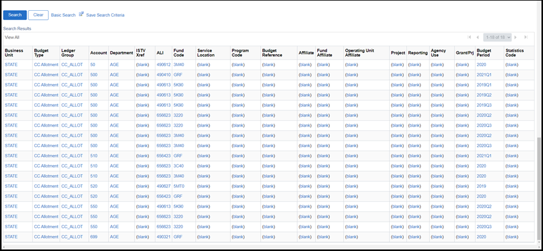Open ALI 490410 entry

[163, 75]
